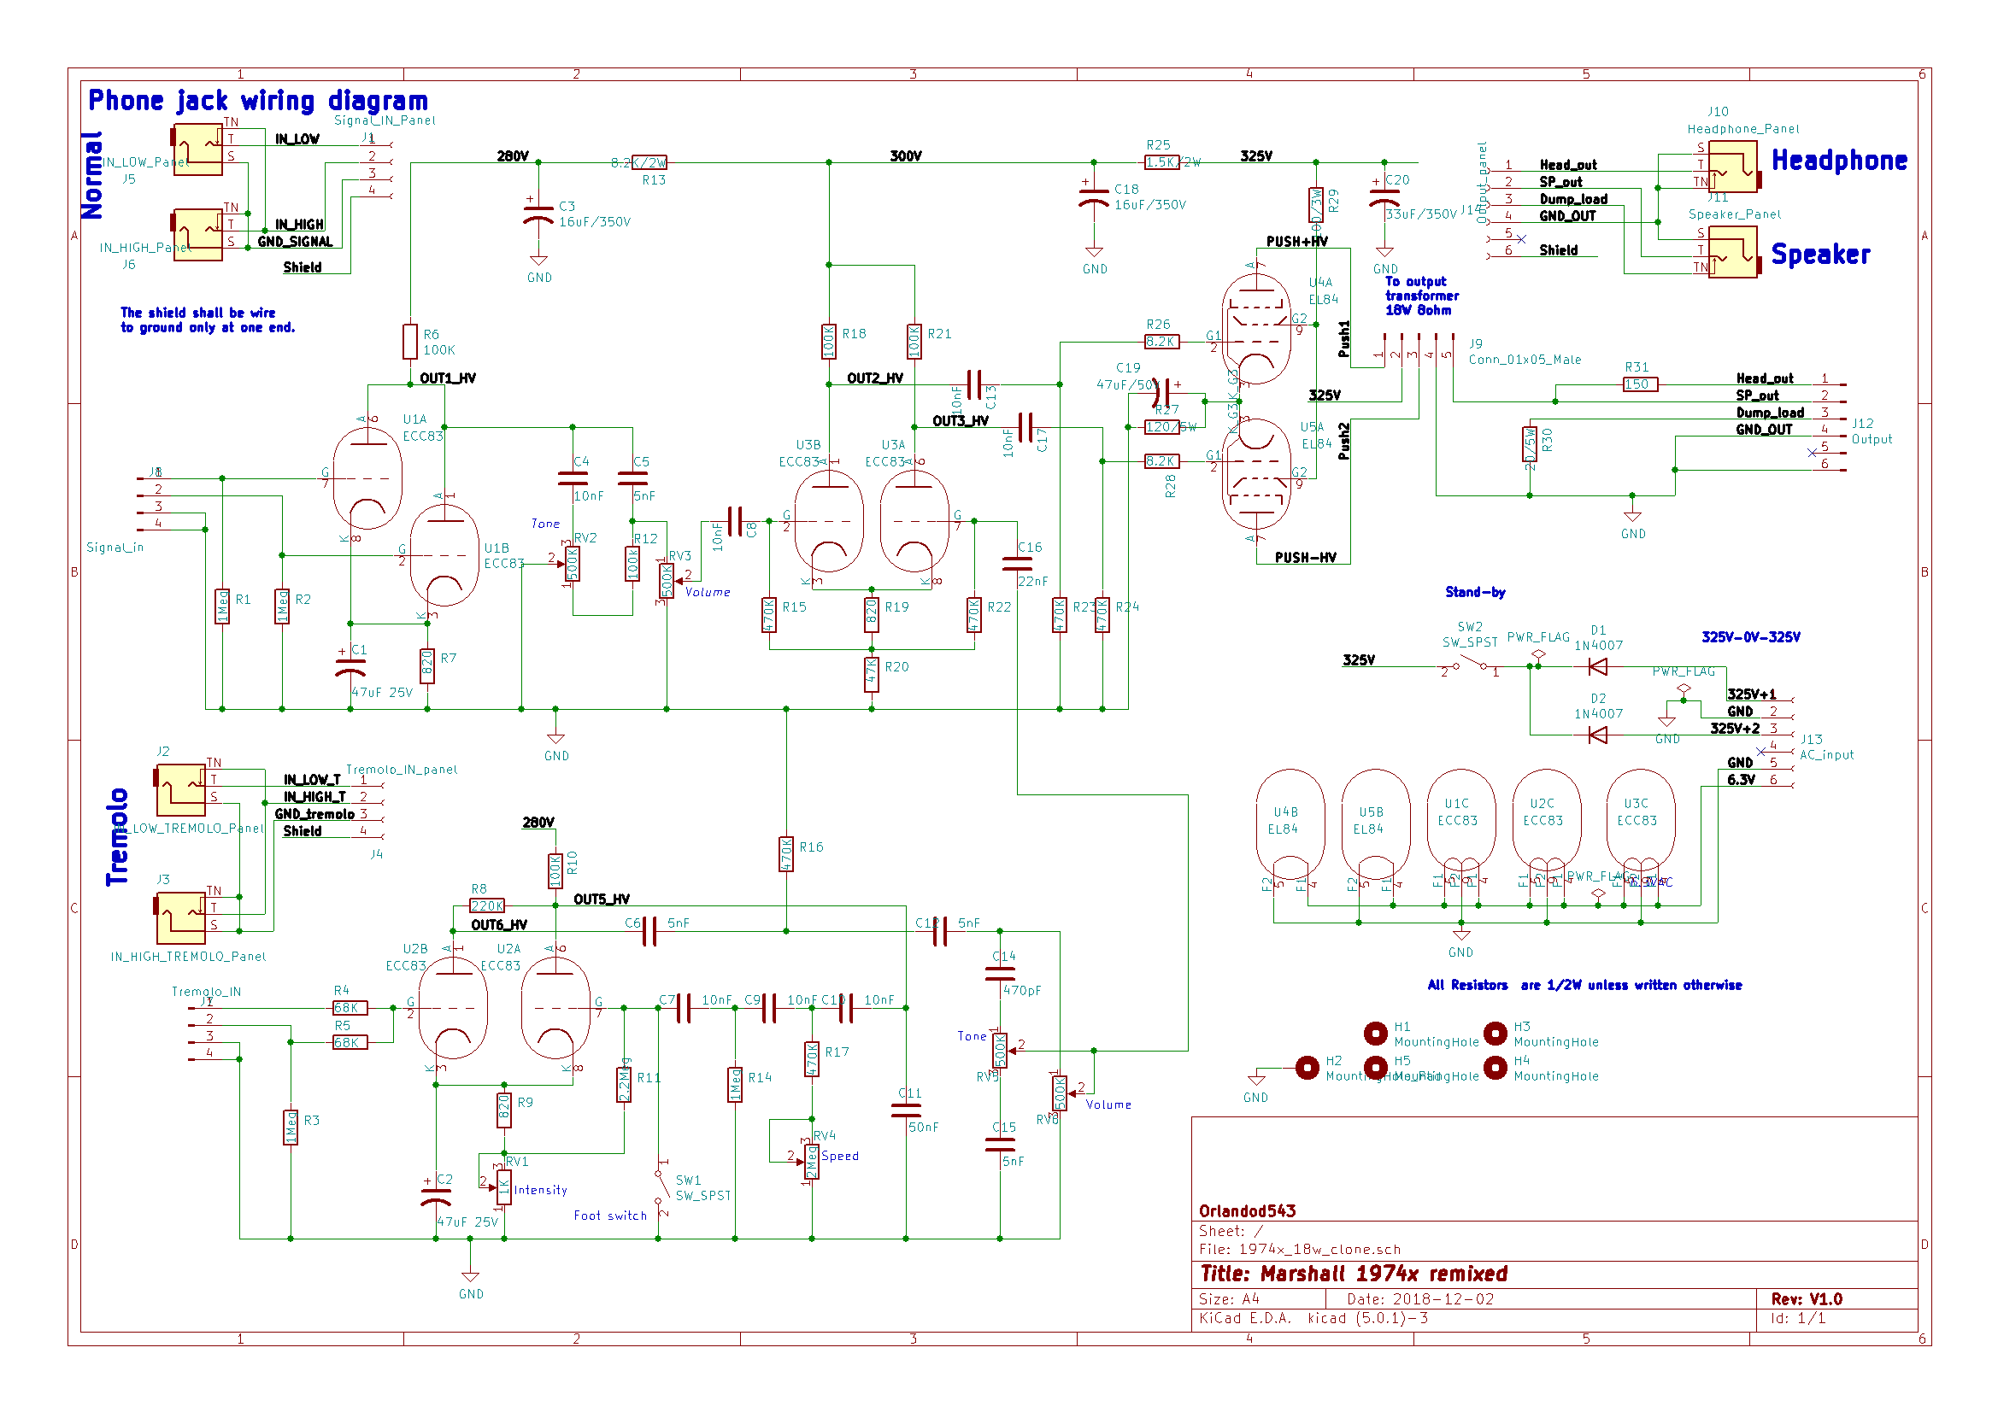
Task: Select the D2 1N4007 diode
Action: (x=1598, y=735)
